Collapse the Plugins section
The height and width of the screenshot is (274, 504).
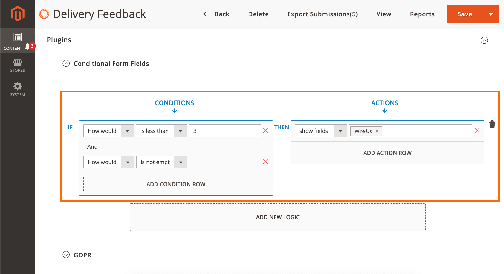point(484,40)
